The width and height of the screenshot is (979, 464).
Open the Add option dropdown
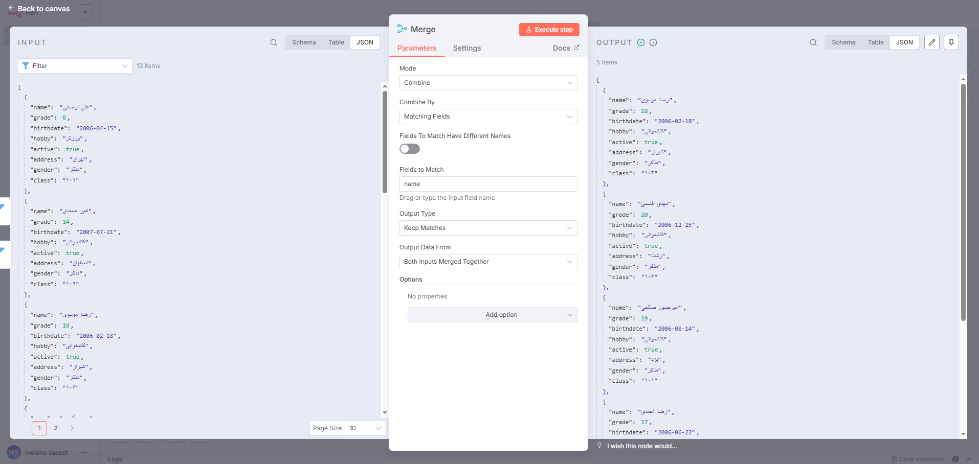click(x=492, y=315)
